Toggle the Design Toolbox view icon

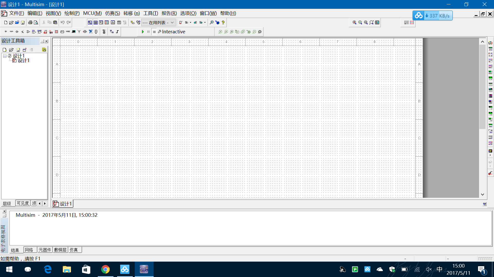90,23
